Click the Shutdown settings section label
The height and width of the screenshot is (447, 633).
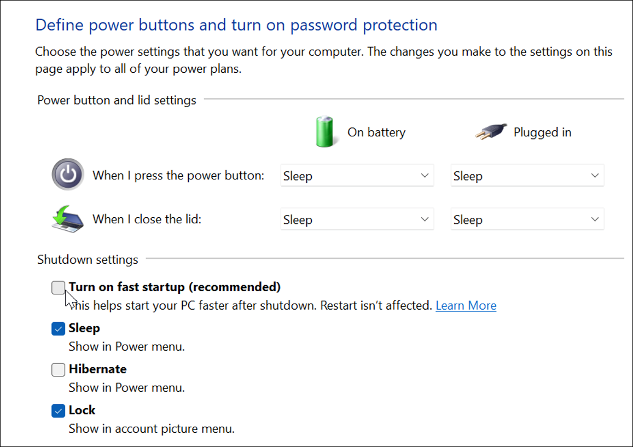[x=88, y=259]
